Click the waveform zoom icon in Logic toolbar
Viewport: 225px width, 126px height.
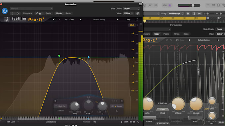pos(188,14)
